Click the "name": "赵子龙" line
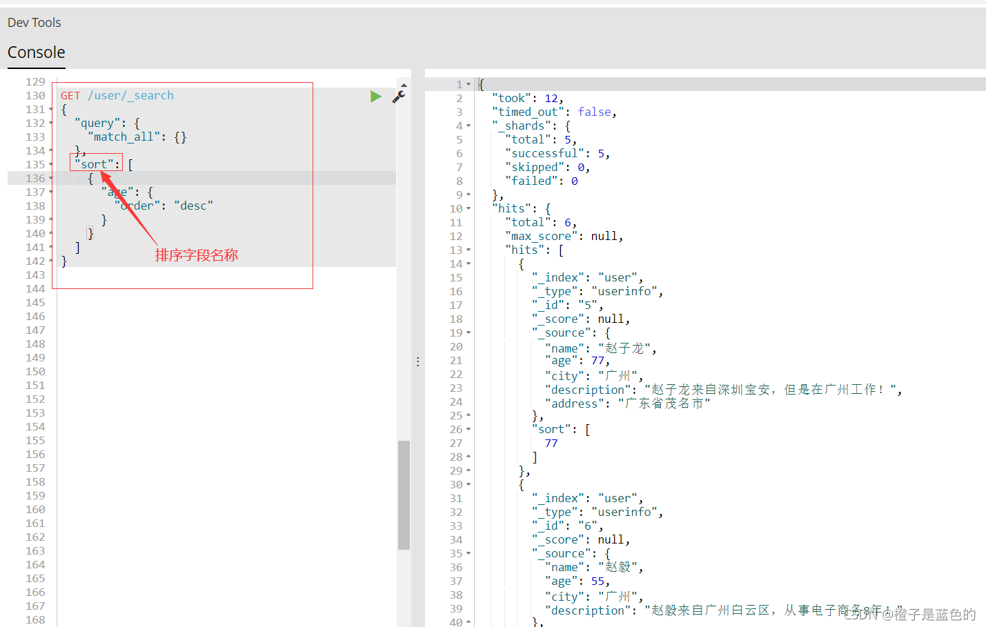 point(601,348)
